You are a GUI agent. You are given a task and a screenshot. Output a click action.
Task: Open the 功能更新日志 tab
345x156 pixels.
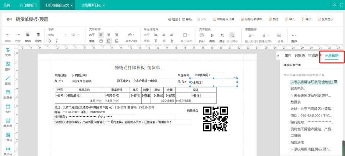[91, 5]
